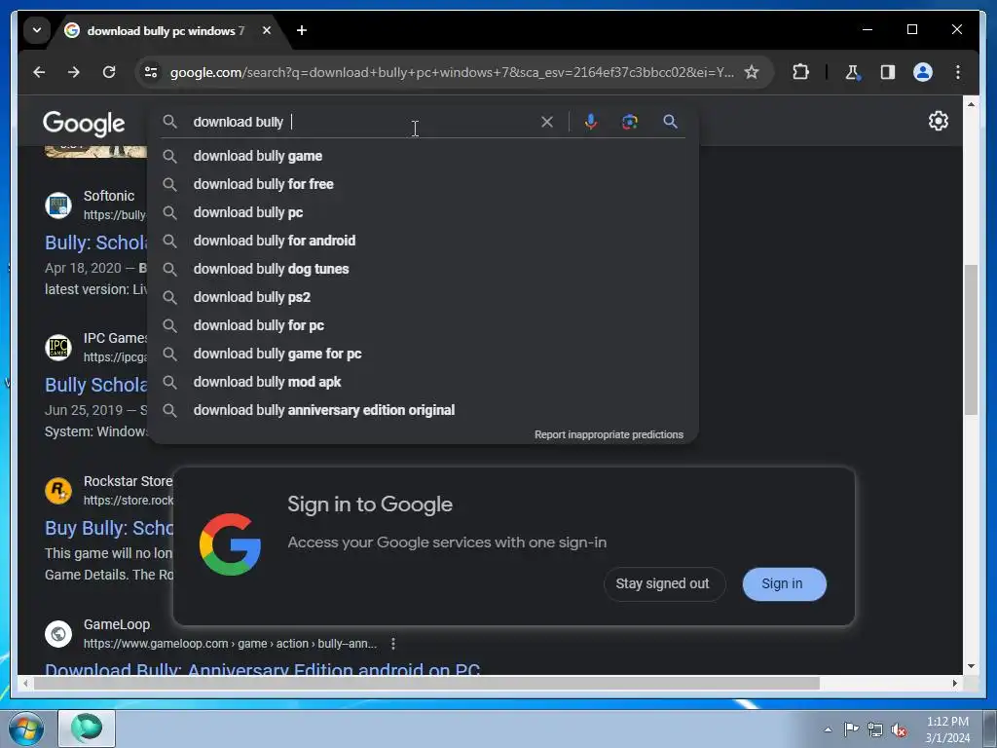This screenshot has width=997, height=748.
Task: Open 'Download Bully: Anniversary Edition android on PC' result
Action: 262,668
